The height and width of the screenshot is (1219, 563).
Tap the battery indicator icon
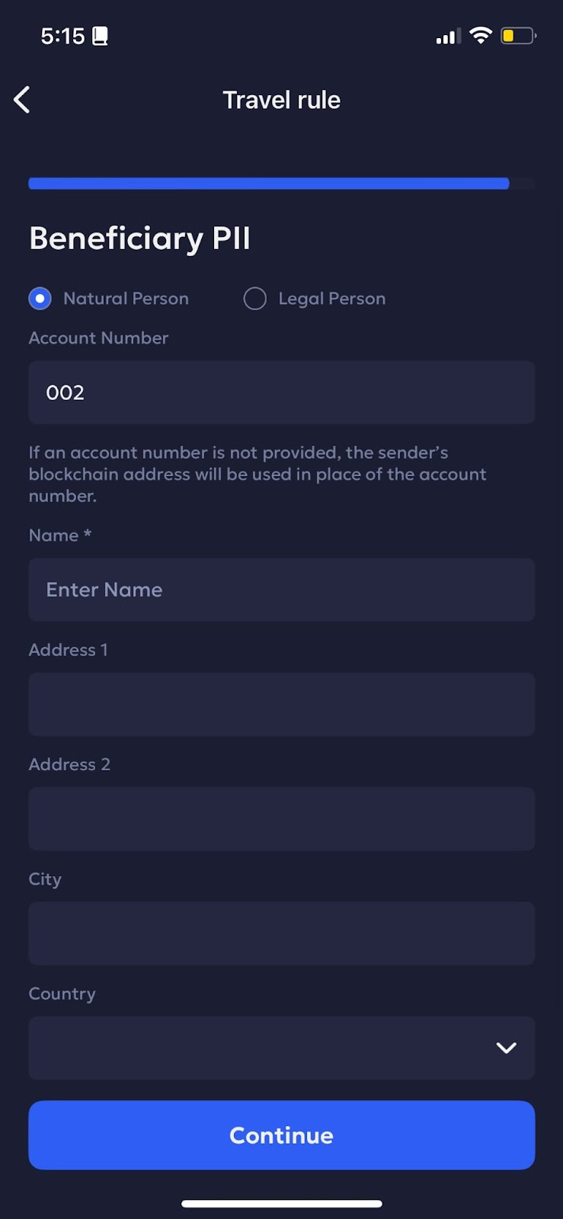pyautogui.click(x=518, y=36)
